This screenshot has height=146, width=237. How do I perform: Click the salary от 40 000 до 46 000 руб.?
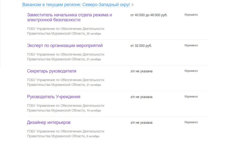coord(149,15)
